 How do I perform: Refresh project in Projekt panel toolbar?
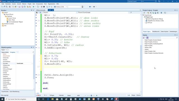153,13
